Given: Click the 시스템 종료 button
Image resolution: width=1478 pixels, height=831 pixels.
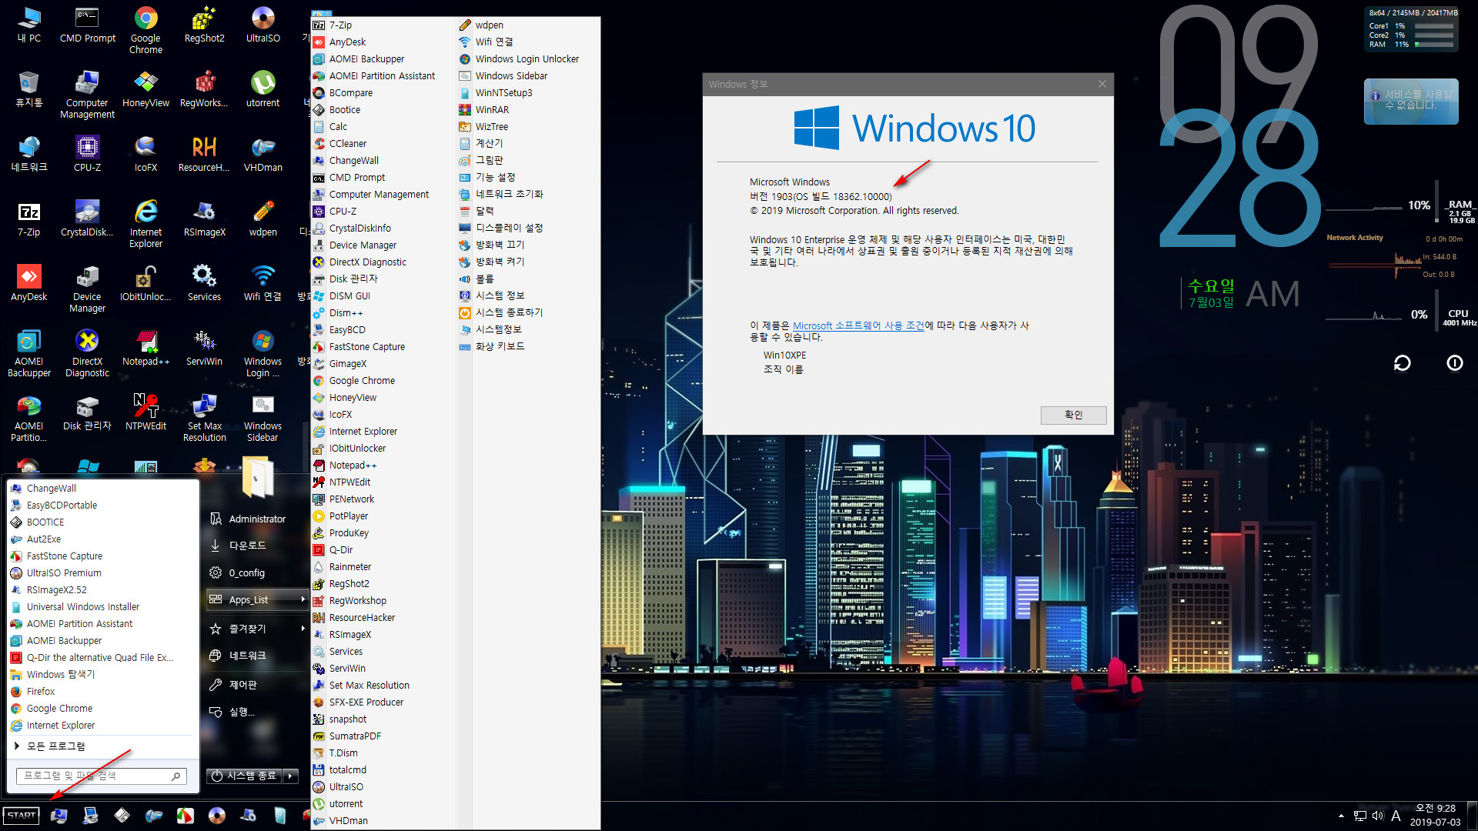Looking at the screenshot, I should [244, 776].
